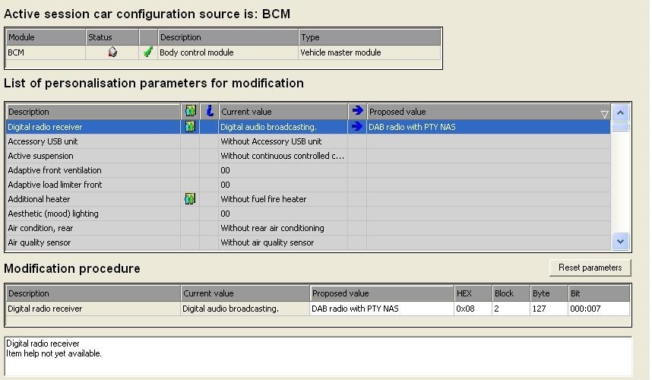652x380 pixels.
Task: Open proposed value cell for Air quality sensor
Action: tap(489, 242)
